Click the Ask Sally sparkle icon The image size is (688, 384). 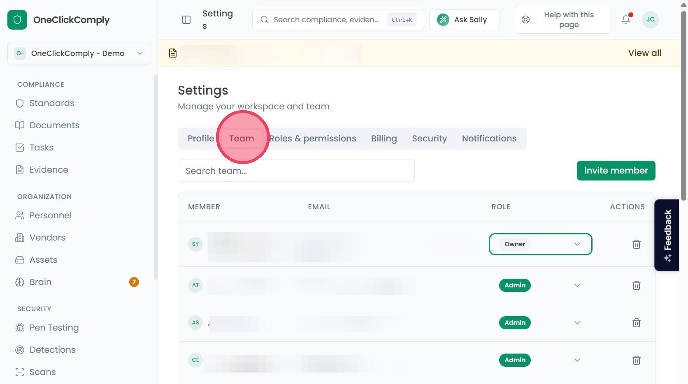(443, 20)
